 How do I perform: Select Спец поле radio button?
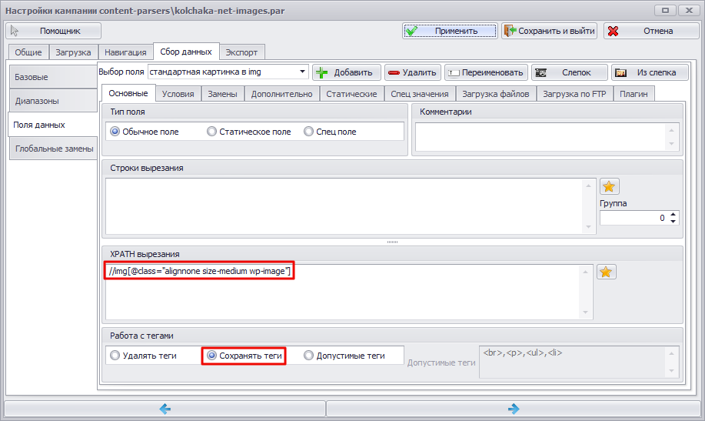[x=308, y=132]
